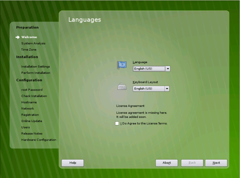Click the Help button
The width and height of the screenshot is (240, 178).
pos(73,163)
